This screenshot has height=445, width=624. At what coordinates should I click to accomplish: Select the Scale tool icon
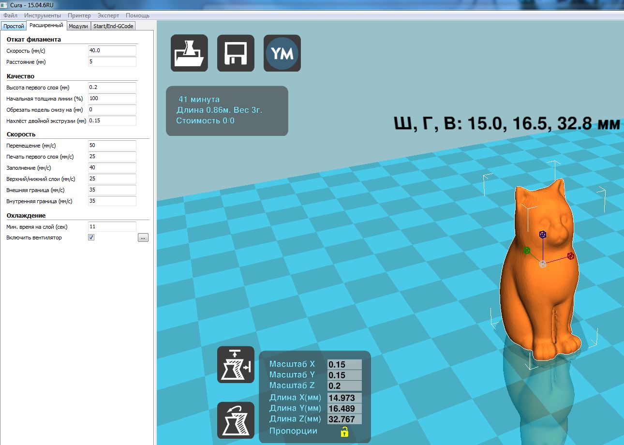click(x=236, y=365)
